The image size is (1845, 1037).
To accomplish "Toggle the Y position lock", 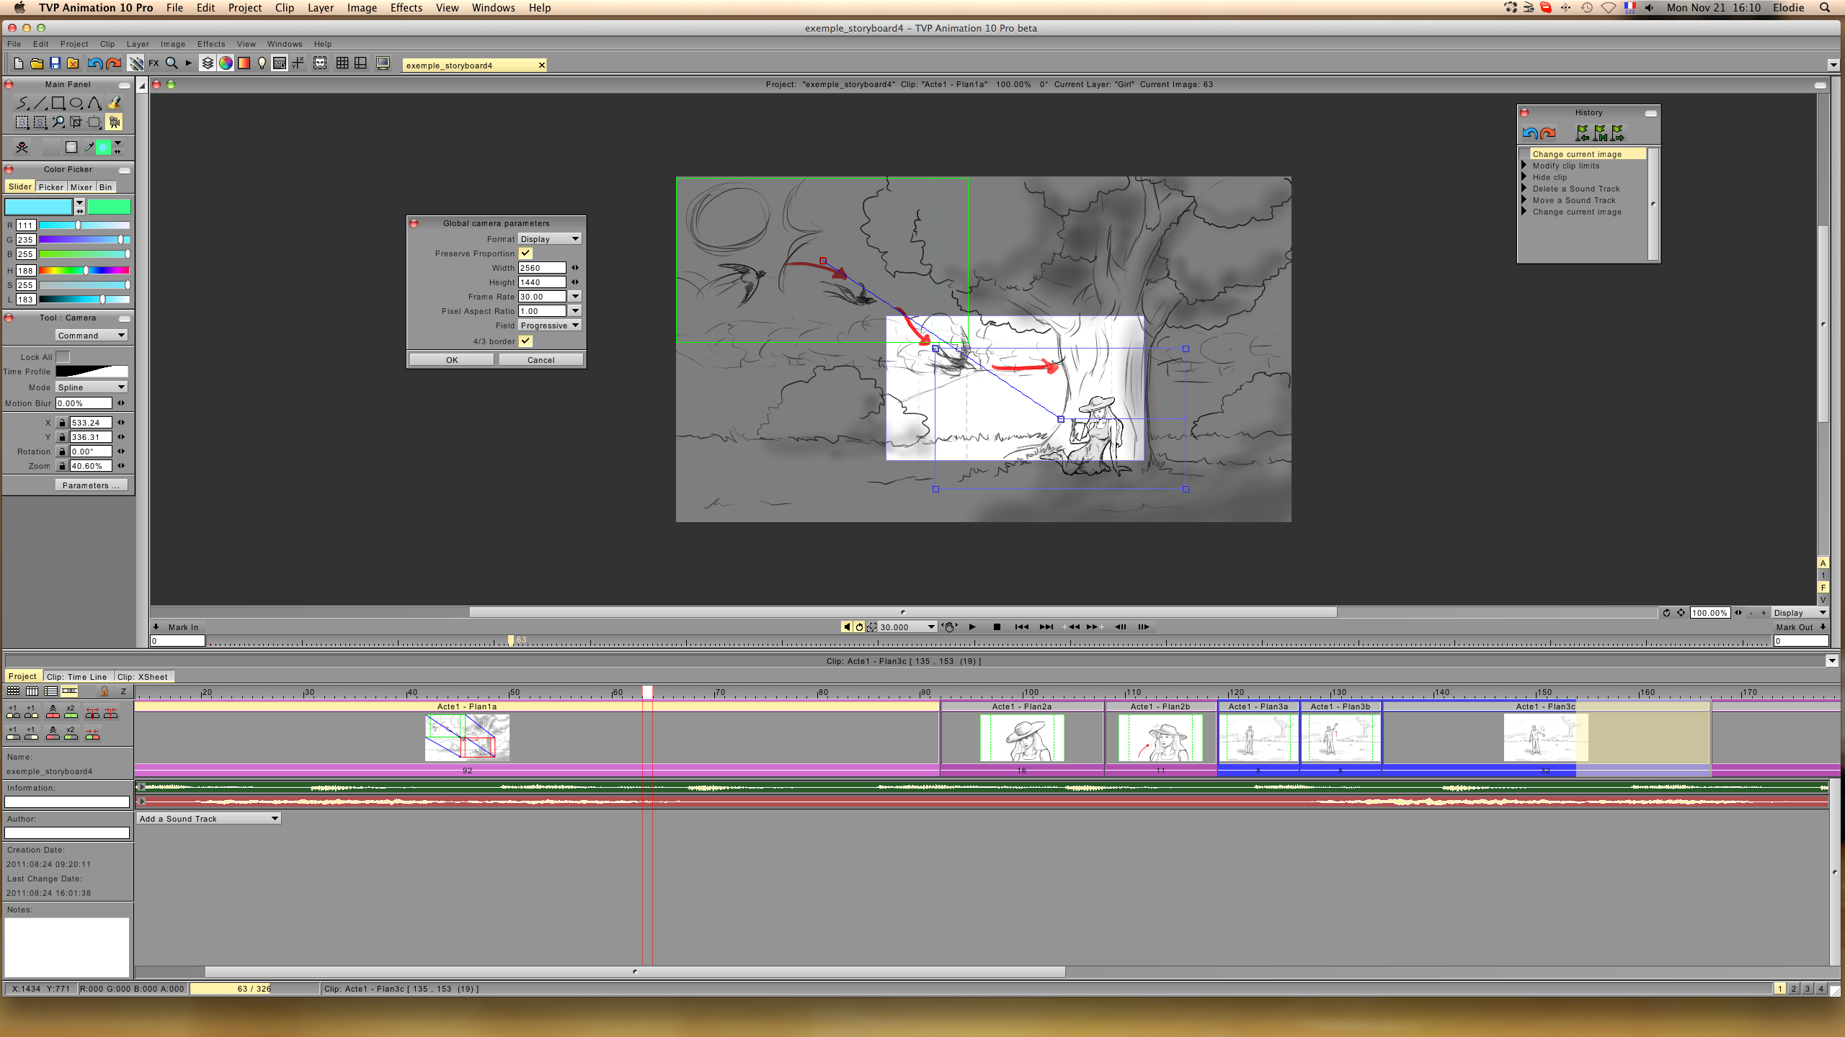I will 62,437.
